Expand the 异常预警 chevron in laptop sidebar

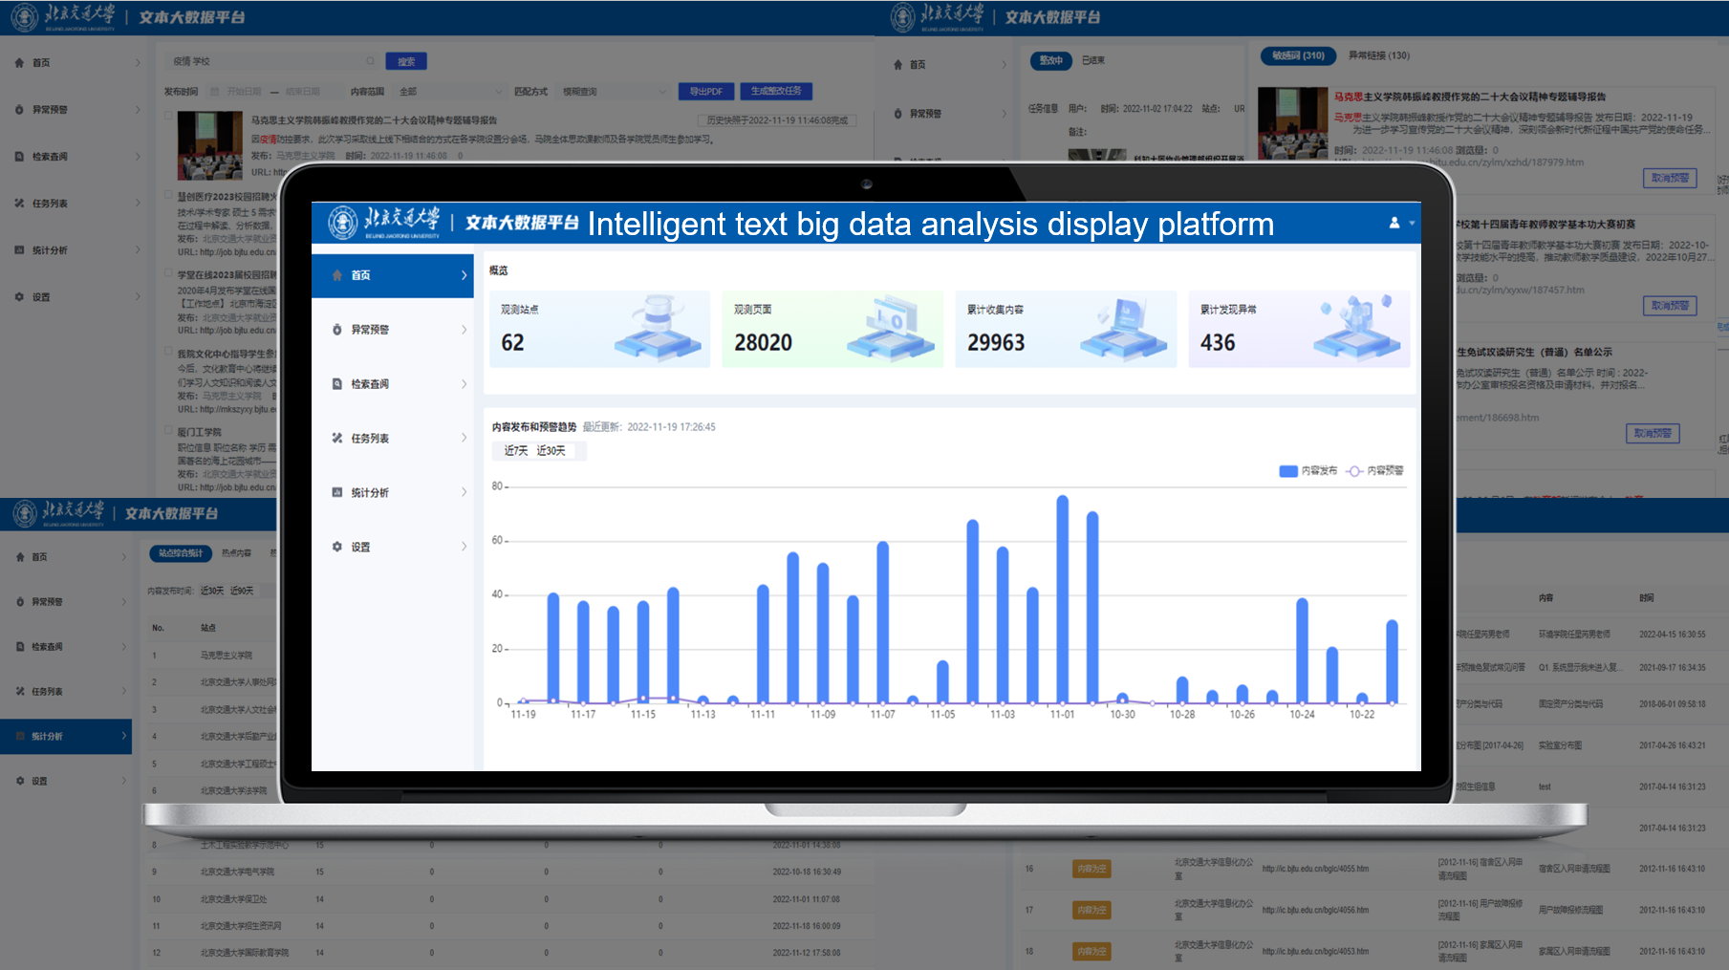tap(465, 330)
